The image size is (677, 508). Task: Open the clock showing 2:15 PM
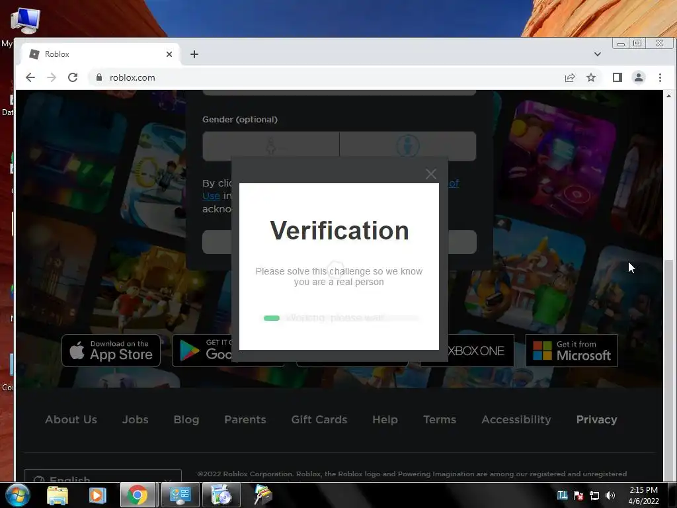644,495
